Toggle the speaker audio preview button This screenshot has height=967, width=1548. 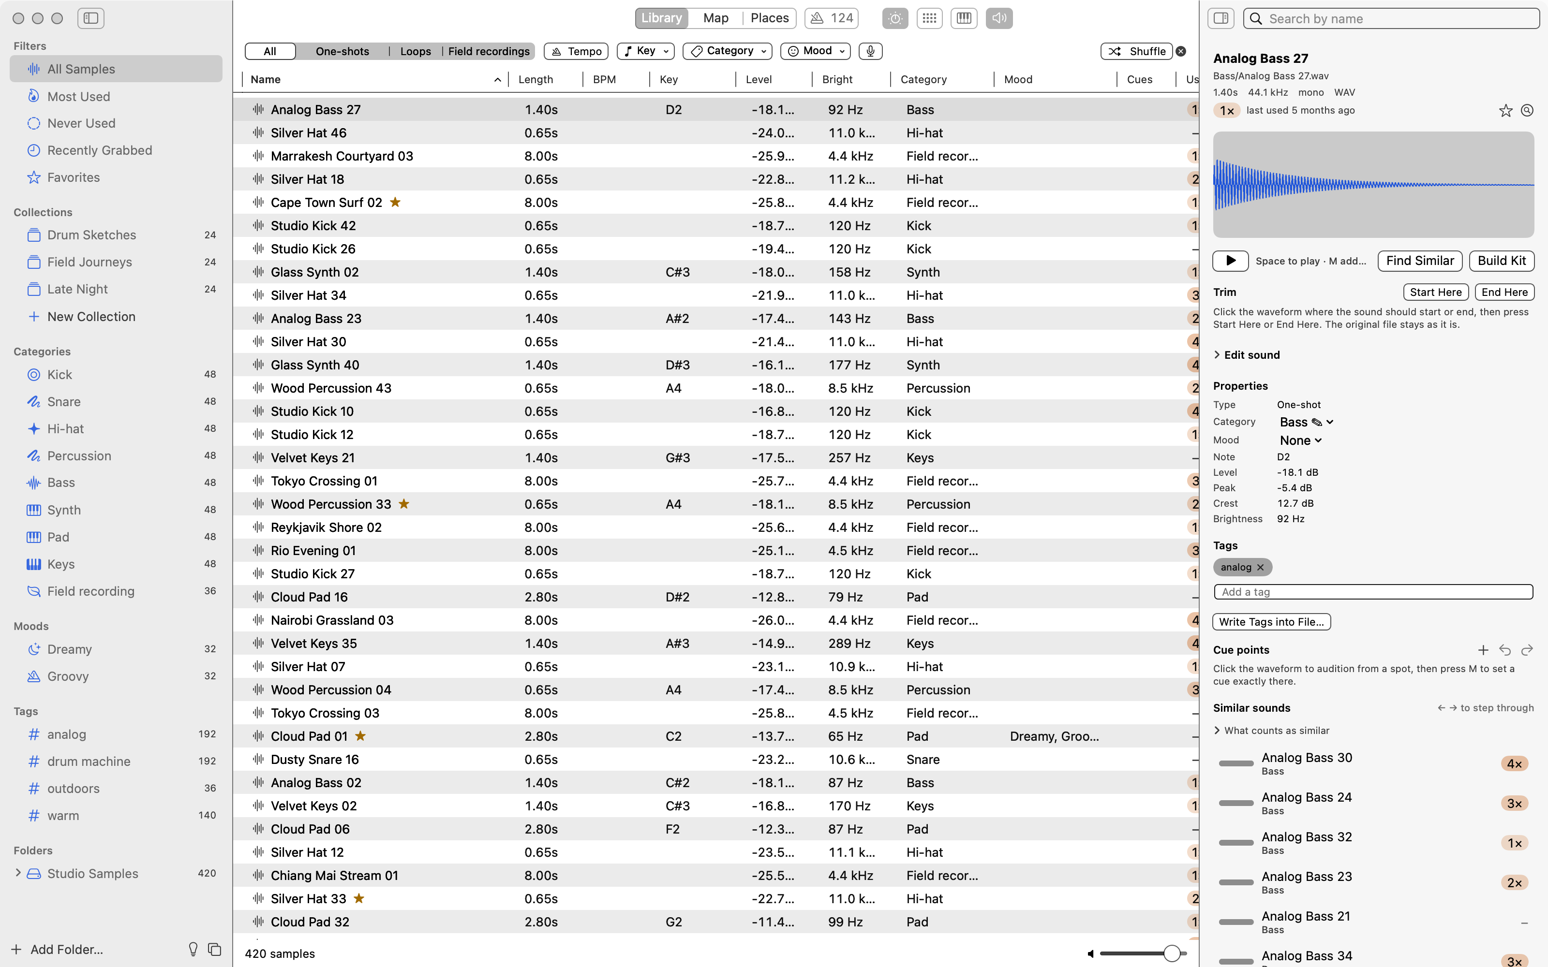[999, 18]
